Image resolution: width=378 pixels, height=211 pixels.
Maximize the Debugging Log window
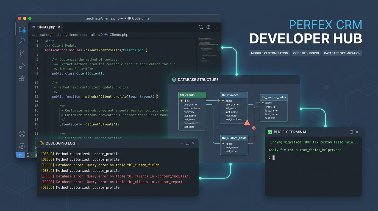click(188, 143)
